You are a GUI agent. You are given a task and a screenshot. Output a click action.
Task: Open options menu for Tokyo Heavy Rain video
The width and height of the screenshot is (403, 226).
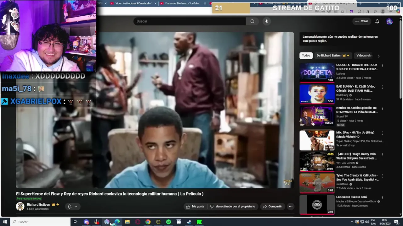[x=382, y=155]
